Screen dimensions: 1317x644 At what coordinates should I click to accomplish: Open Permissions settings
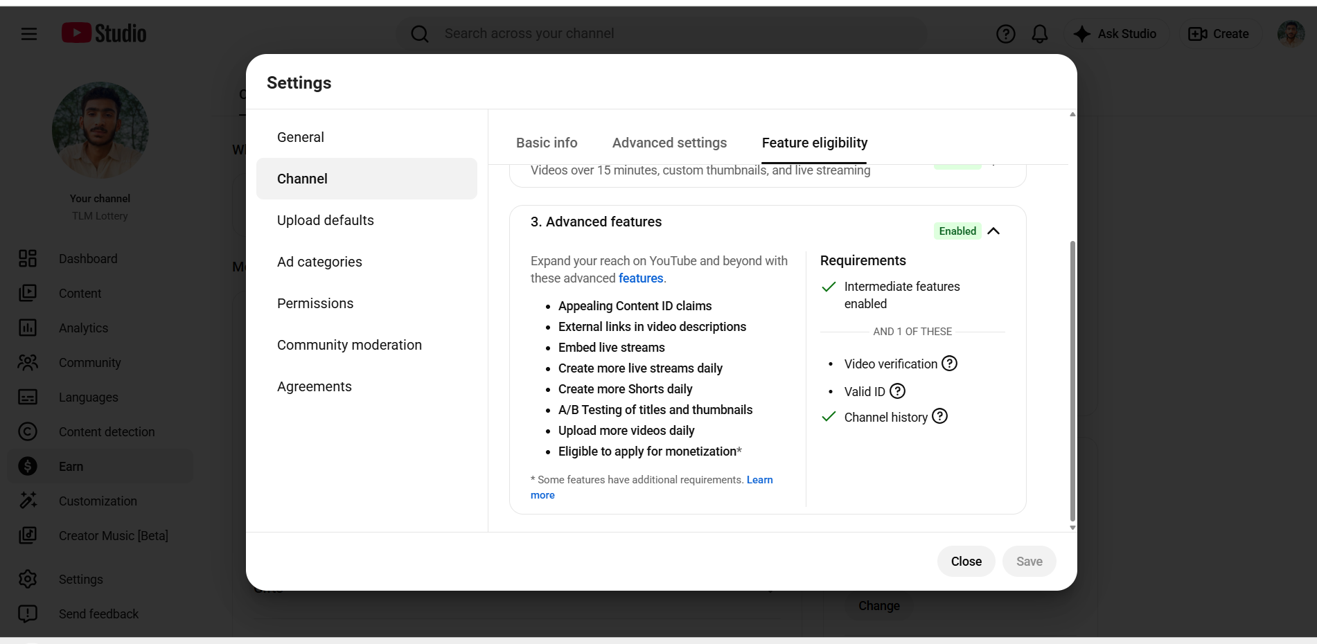(x=366, y=303)
